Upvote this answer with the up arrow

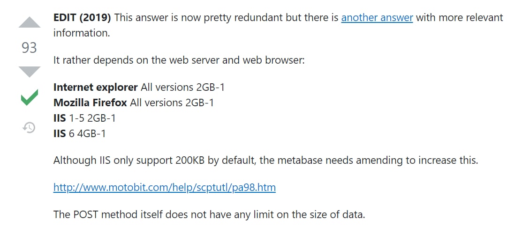click(30, 22)
